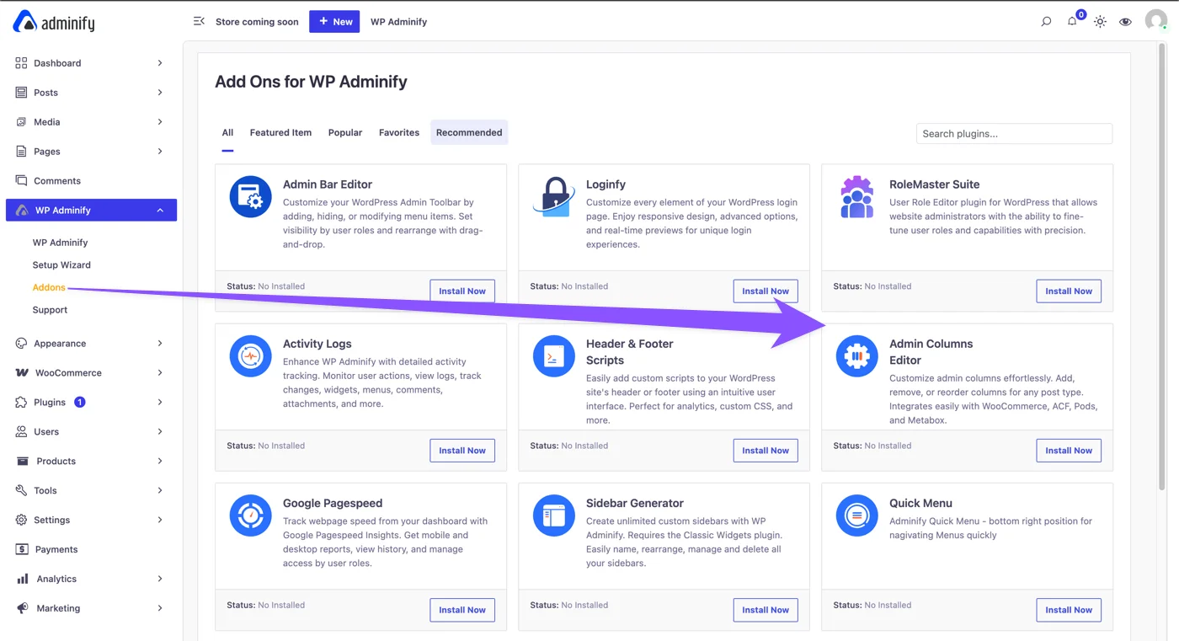
Task: Click the Quick Menu addon icon
Action: (856, 515)
